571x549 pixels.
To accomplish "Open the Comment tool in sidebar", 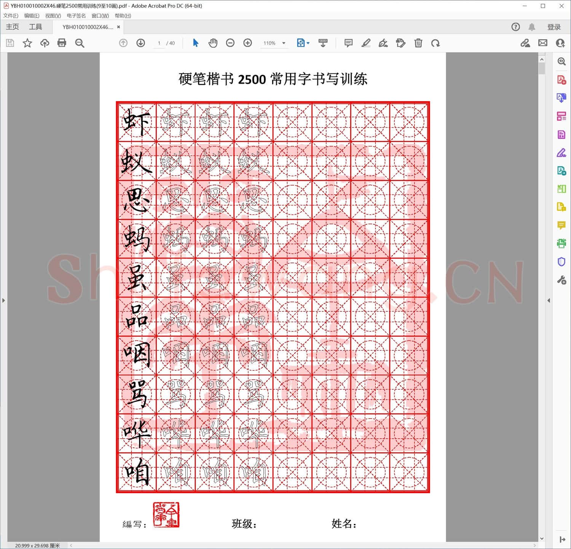I will [561, 225].
